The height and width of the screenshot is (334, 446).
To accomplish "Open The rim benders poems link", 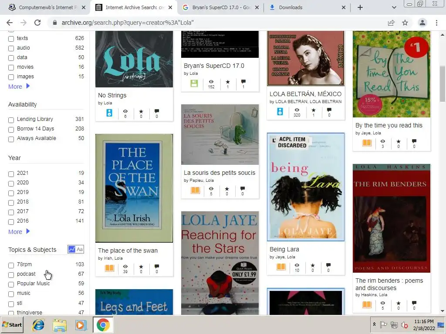I will [389, 284].
